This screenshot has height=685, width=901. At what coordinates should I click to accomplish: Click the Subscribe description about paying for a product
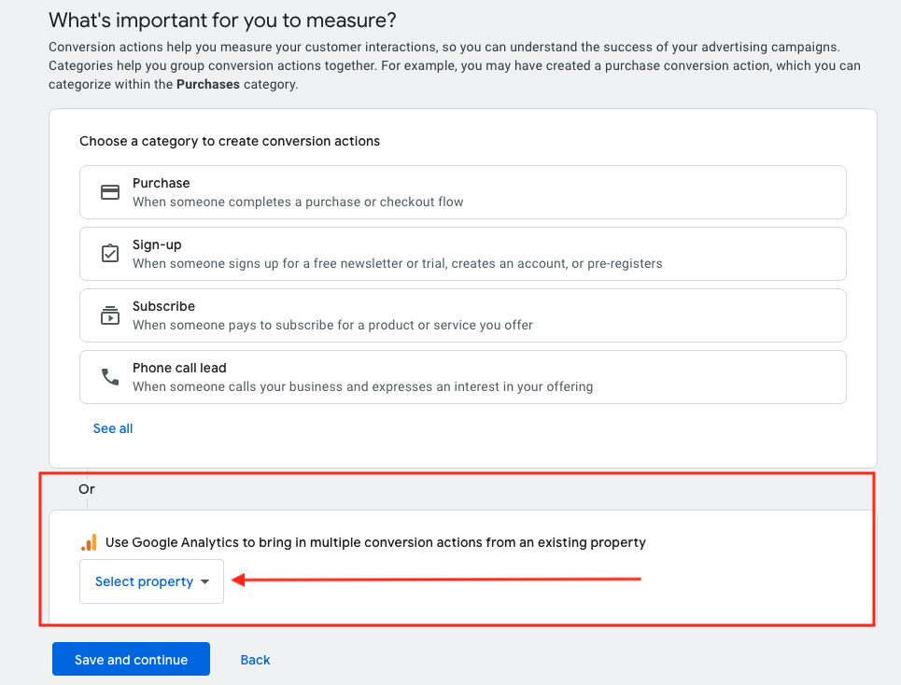[x=332, y=325]
